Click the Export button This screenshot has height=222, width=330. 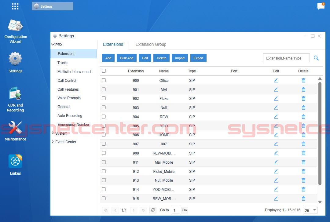pyautogui.click(x=198, y=58)
